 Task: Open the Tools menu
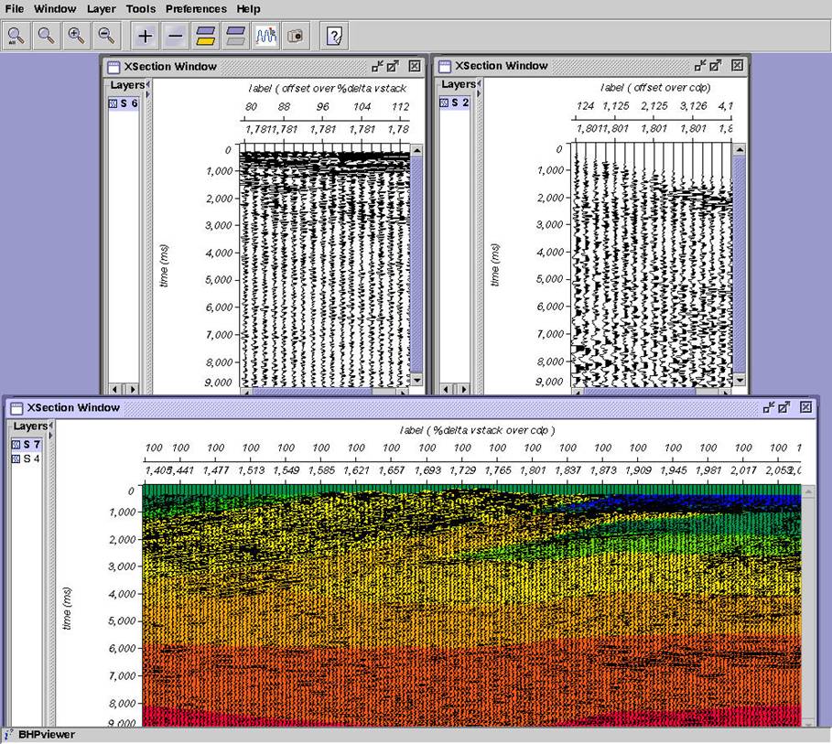pyautogui.click(x=141, y=9)
